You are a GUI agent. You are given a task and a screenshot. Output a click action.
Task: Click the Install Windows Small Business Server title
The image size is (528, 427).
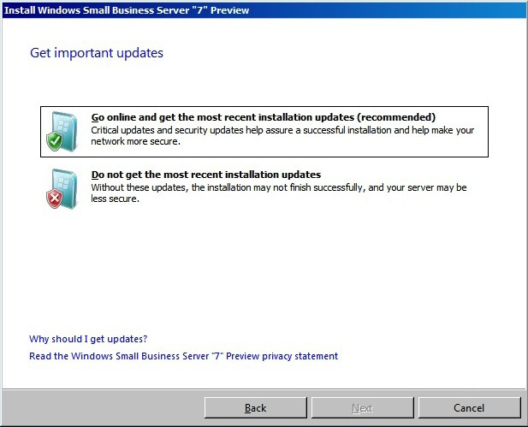(127, 10)
